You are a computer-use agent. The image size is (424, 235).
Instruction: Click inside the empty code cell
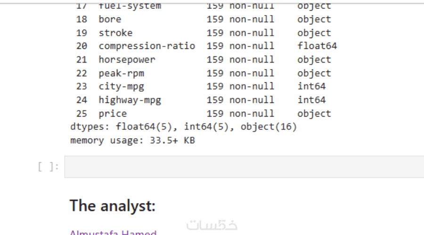(244, 167)
